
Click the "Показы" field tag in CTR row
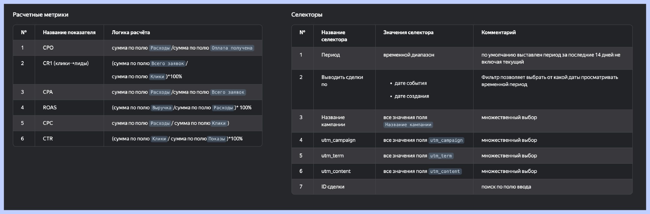pyautogui.click(x=217, y=139)
